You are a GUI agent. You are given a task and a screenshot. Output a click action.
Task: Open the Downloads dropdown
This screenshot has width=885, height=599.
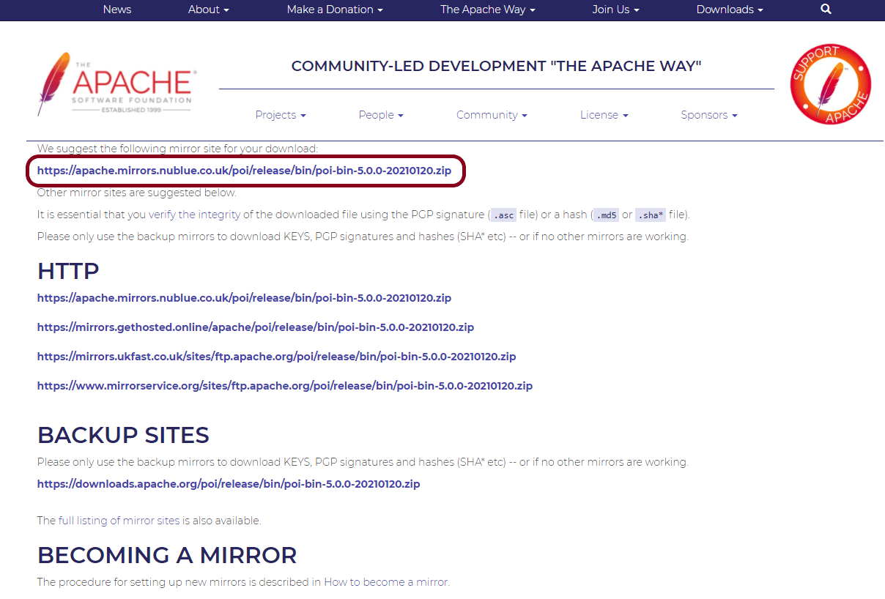click(730, 10)
